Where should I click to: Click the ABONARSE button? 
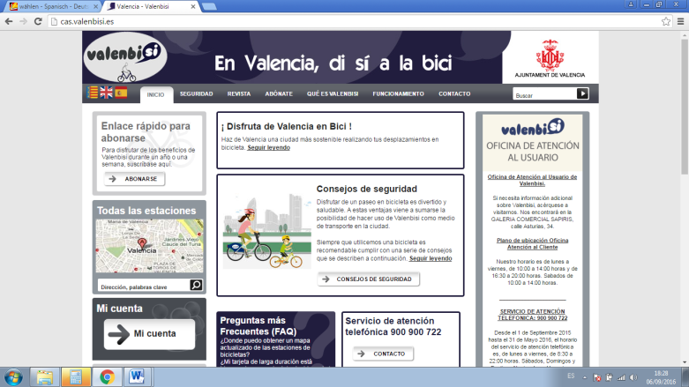pyautogui.click(x=134, y=179)
